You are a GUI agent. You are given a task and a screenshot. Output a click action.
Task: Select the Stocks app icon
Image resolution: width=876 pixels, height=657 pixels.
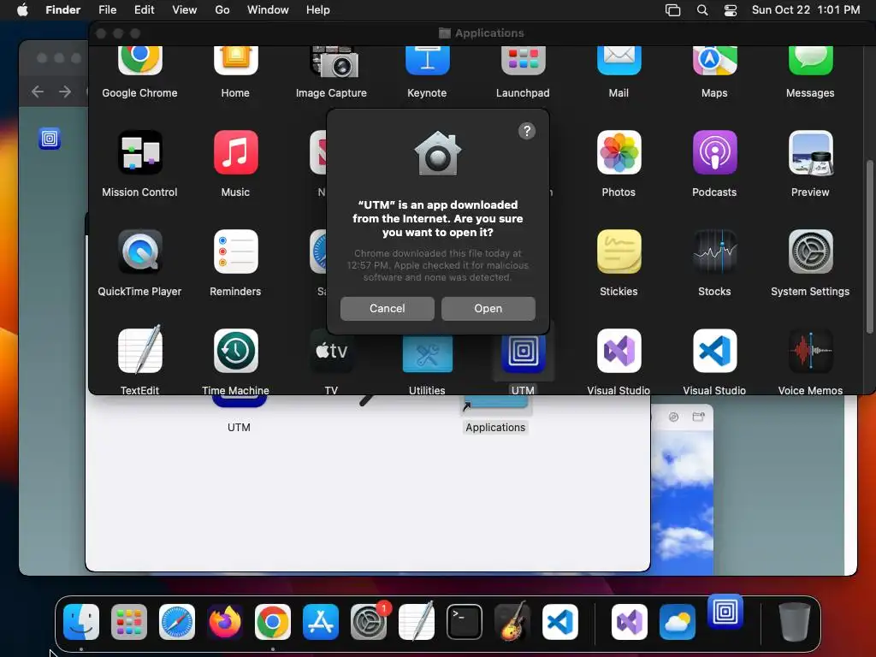(x=714, y=252)
